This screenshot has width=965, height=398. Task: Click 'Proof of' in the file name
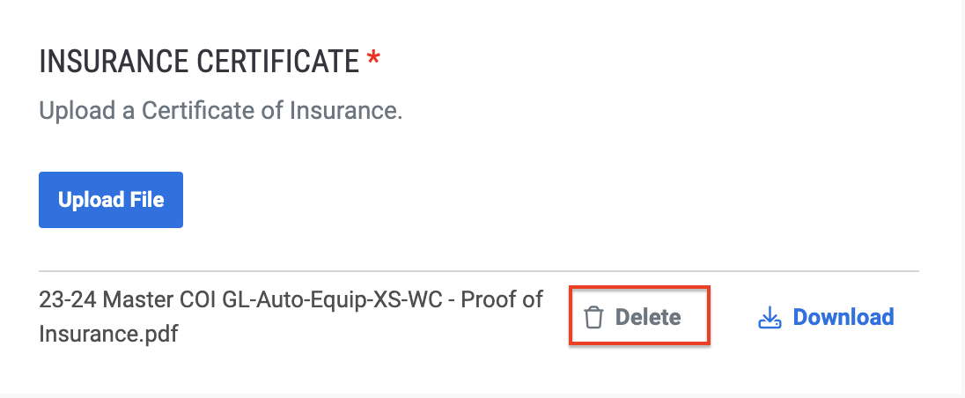tap(502, 299)
